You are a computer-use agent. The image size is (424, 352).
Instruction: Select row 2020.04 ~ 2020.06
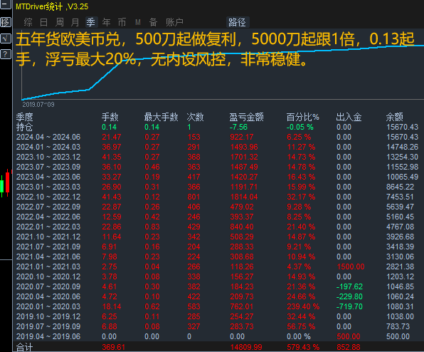(x=218, y=296)
